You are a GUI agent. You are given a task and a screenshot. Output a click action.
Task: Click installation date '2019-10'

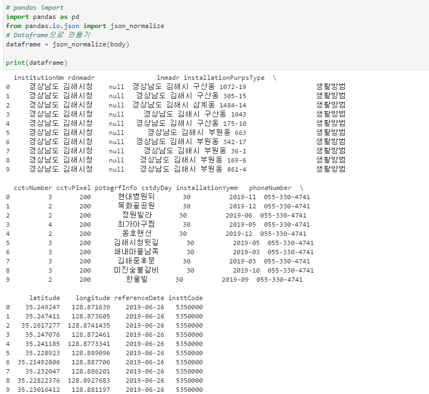pyautogui.click(x=246, y=270)
